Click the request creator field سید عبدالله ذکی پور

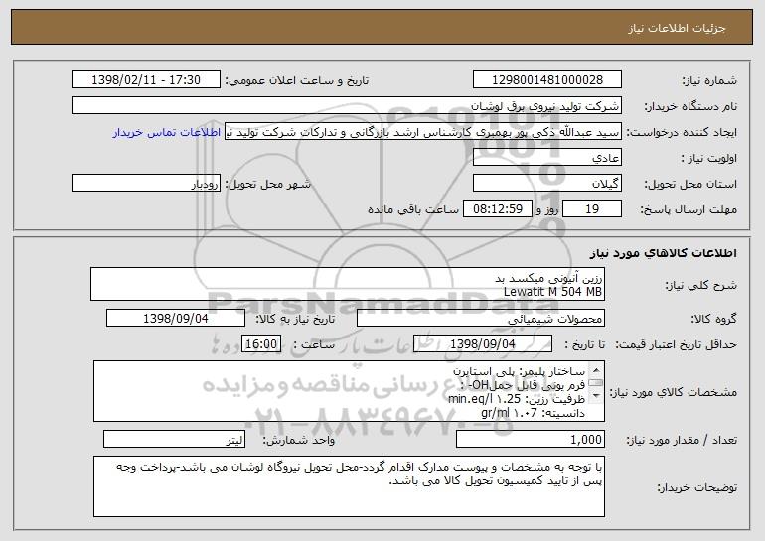(x=423, y=132)
